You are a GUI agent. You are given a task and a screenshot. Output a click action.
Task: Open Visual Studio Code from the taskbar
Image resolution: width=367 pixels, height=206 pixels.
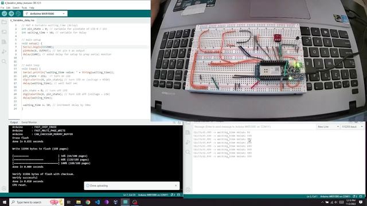97,202
